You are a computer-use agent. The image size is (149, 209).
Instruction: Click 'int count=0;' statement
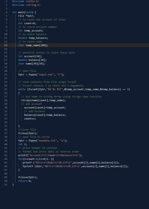[x=27, y=23]
